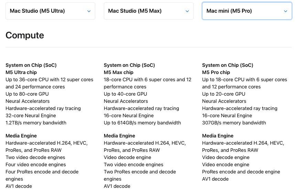Click "Two video decode engines" text
The height and width of the screenshot is (194, 295).
35,157
